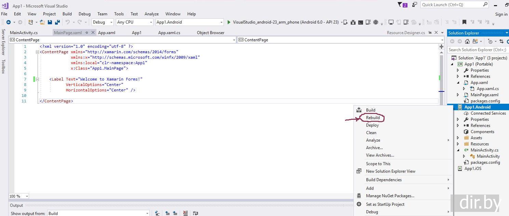
Task: Clear all text in Output panel
Action: (x=185, y=213)
